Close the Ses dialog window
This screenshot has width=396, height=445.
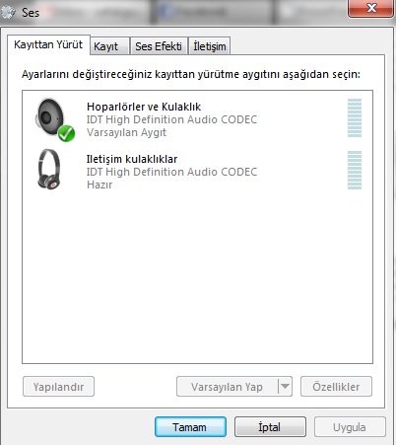point(370,8)
